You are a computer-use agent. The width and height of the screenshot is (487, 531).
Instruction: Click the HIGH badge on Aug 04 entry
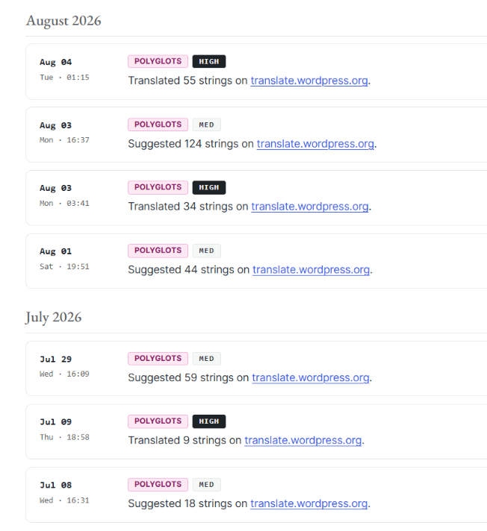209,61
